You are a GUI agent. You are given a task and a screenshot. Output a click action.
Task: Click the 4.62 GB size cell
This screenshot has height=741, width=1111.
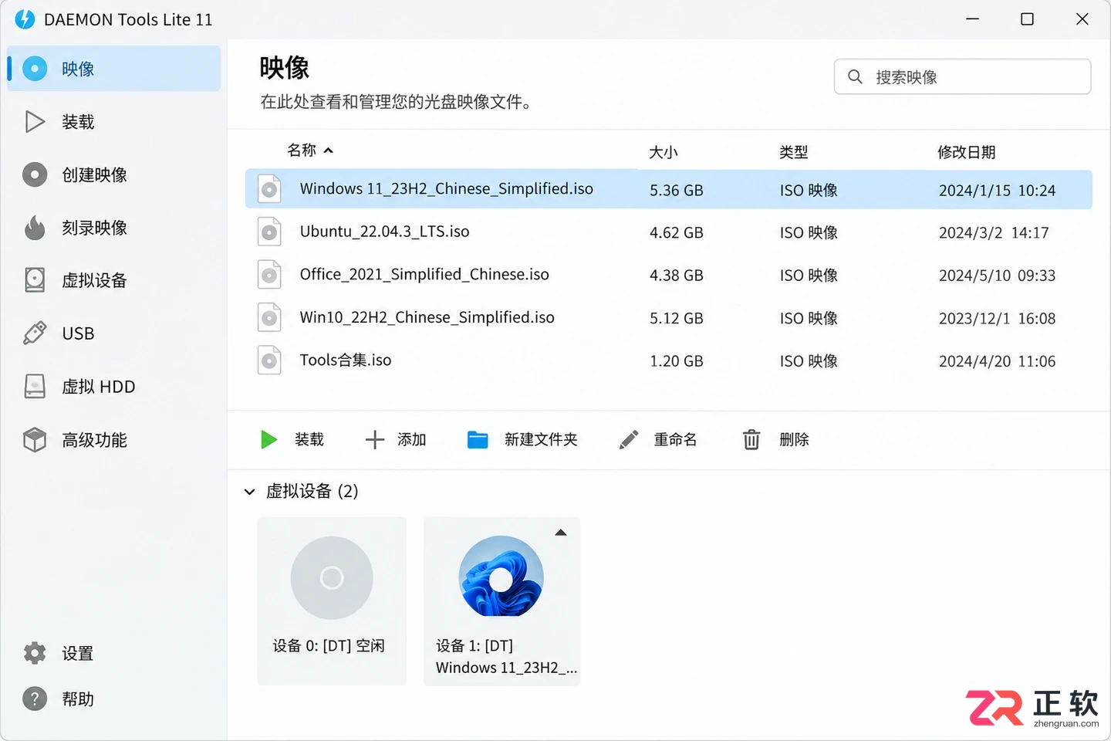pyautogui.click(x=676, y=232)
